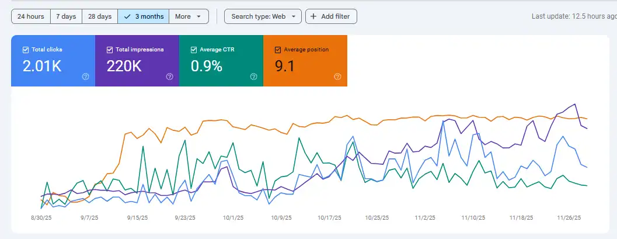The width and height of the screenshot is (617, 239).
Task: Open help icon on Average position card
Action: [337, 77]
